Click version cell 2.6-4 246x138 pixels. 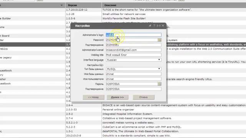tap(69, 105)
